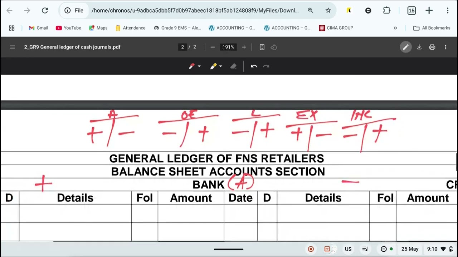This screenshot has width=458, height=257.
Task: Open the Chrome three-dot menu
Action: [447, 11]
